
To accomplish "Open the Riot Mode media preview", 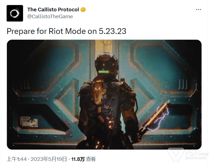I will (x=104, y=94).
